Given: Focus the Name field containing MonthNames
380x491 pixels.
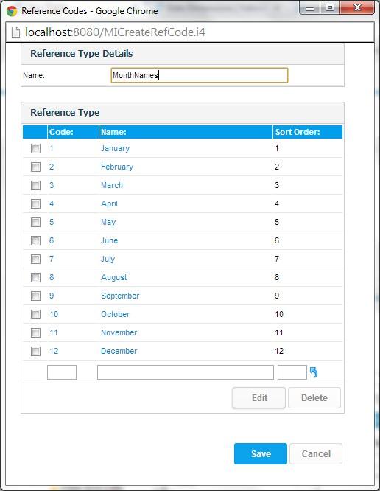Looking at the screenshot, I should [x=200, y=75].
